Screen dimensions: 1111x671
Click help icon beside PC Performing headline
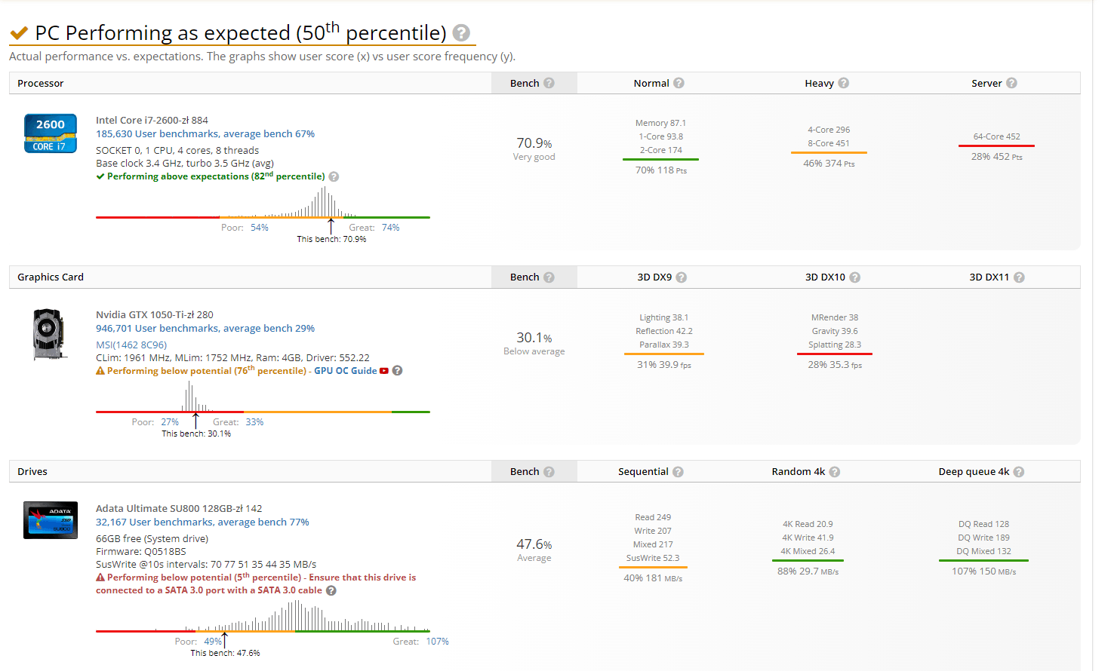461,33
